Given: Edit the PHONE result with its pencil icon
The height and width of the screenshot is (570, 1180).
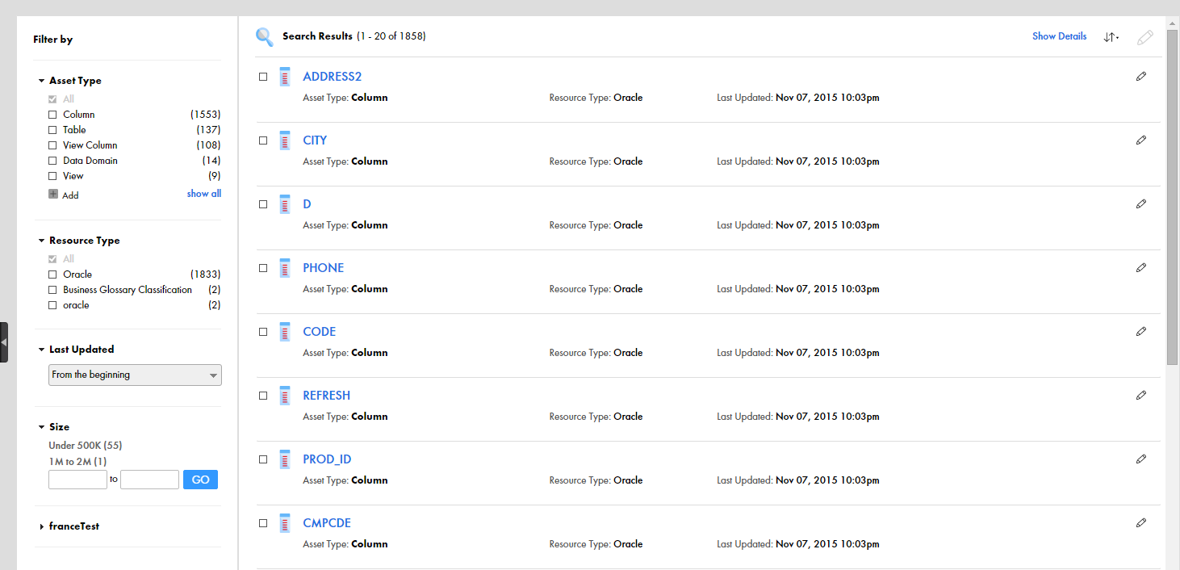Looking at the screenshot, I should tap(1140, 267).
